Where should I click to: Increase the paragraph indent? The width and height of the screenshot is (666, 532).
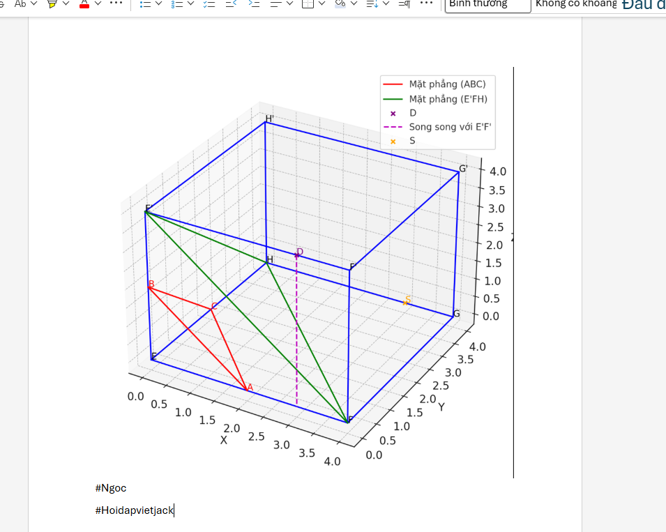pos(254,3)
